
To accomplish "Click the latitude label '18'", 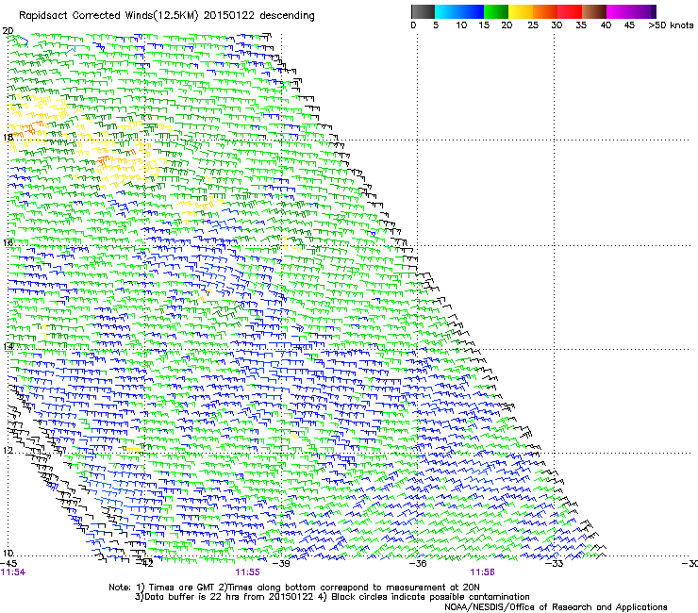I will click(x=8, y=137).
